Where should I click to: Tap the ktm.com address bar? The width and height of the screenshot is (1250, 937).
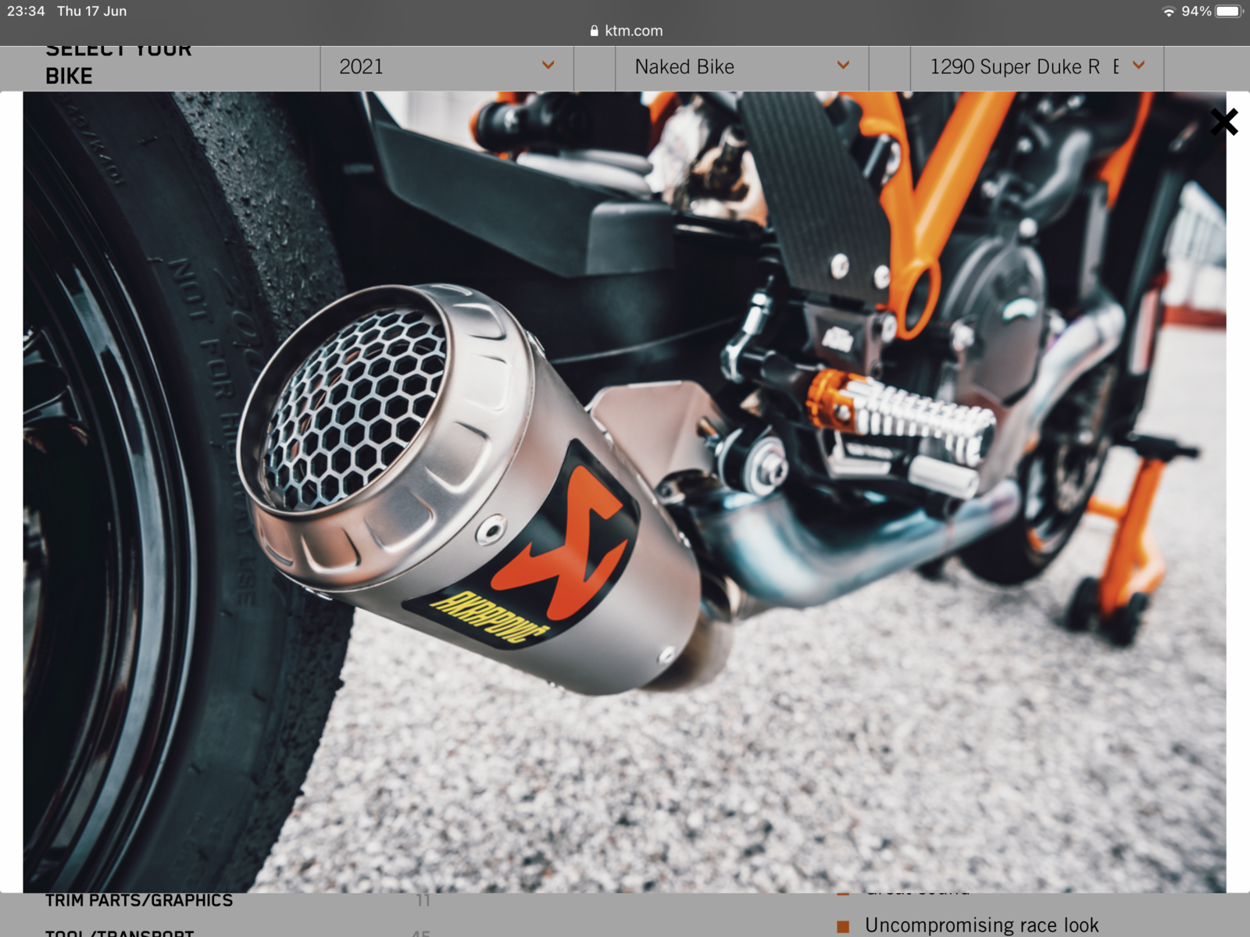tap(626, 30)
